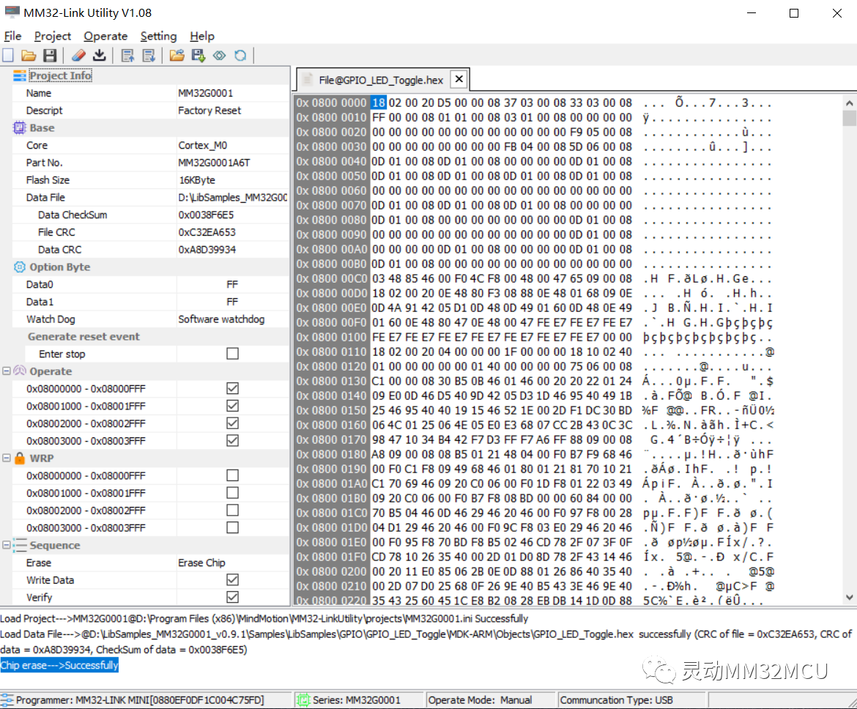Click the Project Info panel icon
The image size is (857, 709).
pyautogui.click(x=20, y=75)
